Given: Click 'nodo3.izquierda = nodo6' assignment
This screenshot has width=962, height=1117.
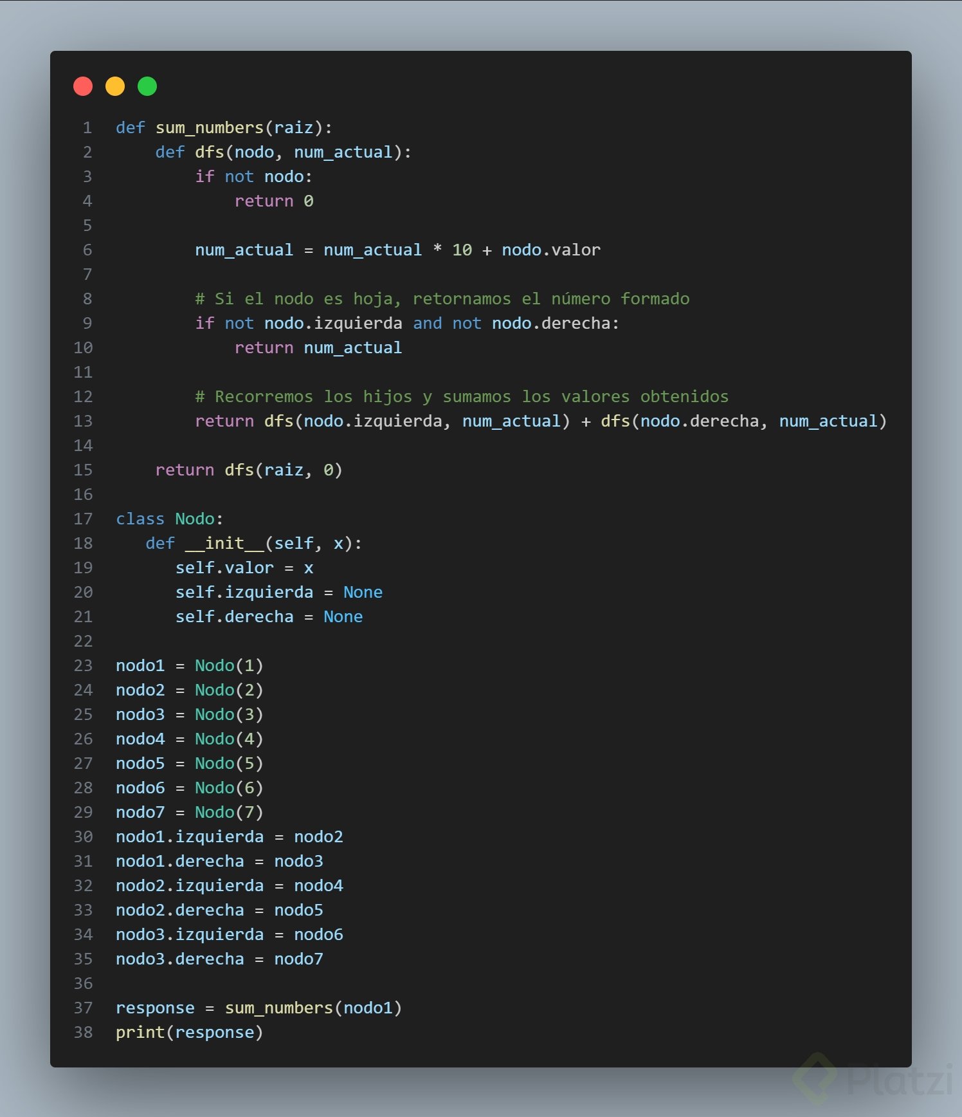Looking at the screenshot, I should coord(230,934).
